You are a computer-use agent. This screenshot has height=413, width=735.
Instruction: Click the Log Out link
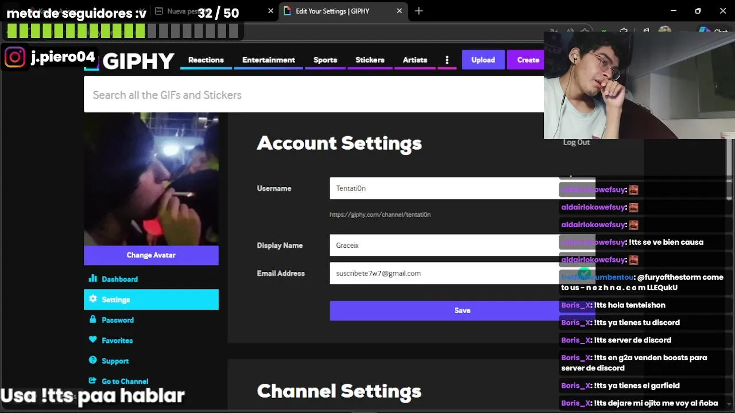coord(576,142)
